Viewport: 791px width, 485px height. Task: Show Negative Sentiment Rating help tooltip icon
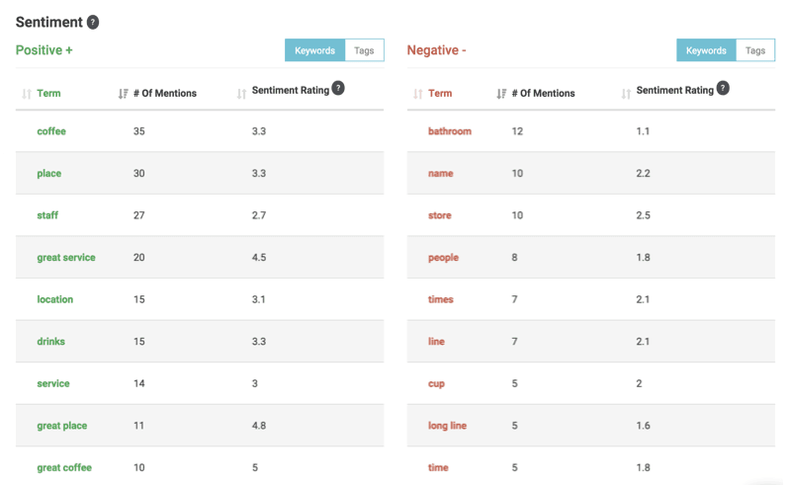click(723, 88)
